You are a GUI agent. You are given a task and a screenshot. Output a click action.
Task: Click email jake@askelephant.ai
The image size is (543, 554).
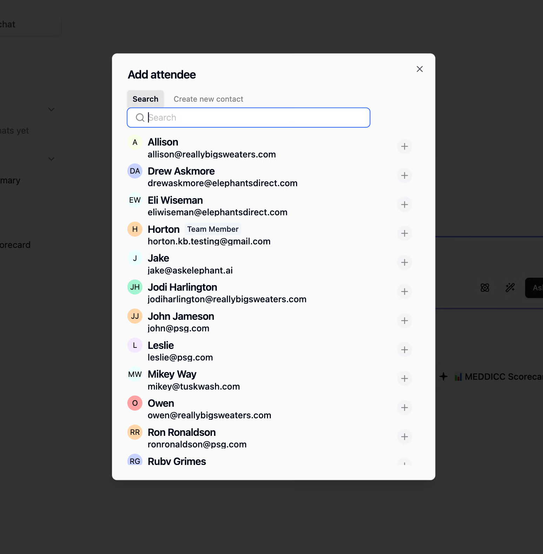point(190,271)
